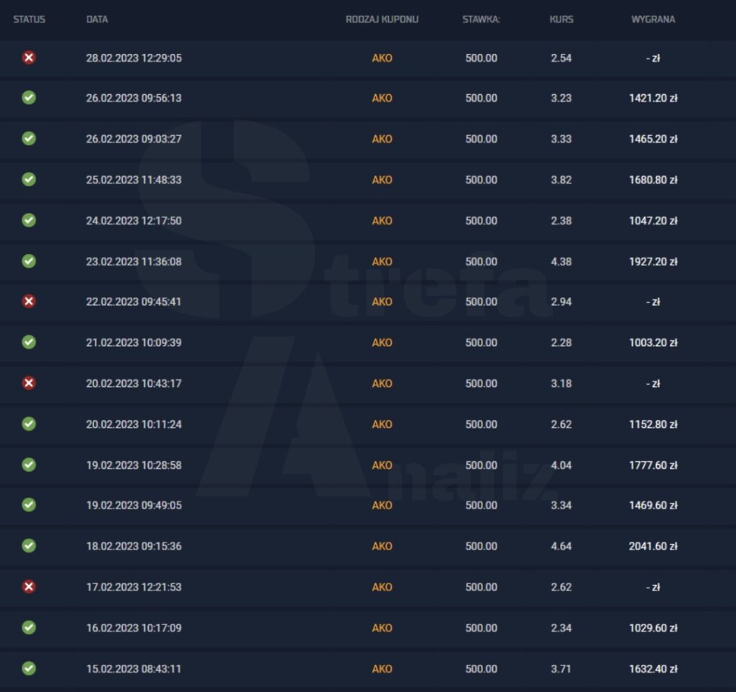Click the red cross icon for 22.02.2023 09:45:41
Screen dimensions: 736x692
click(29, 301)
